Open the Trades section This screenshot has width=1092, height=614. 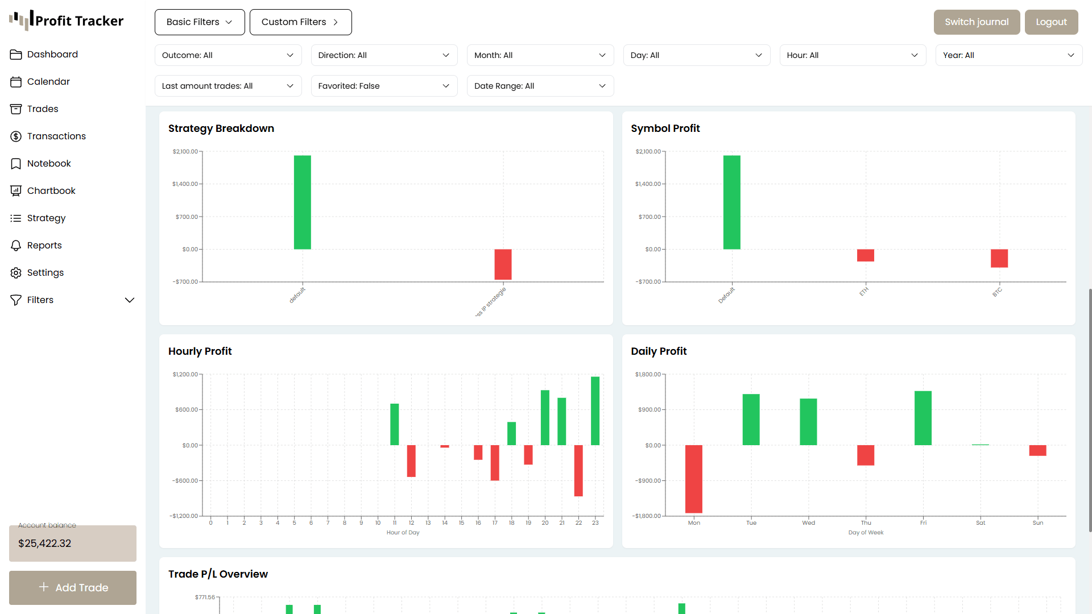point(16,109)
